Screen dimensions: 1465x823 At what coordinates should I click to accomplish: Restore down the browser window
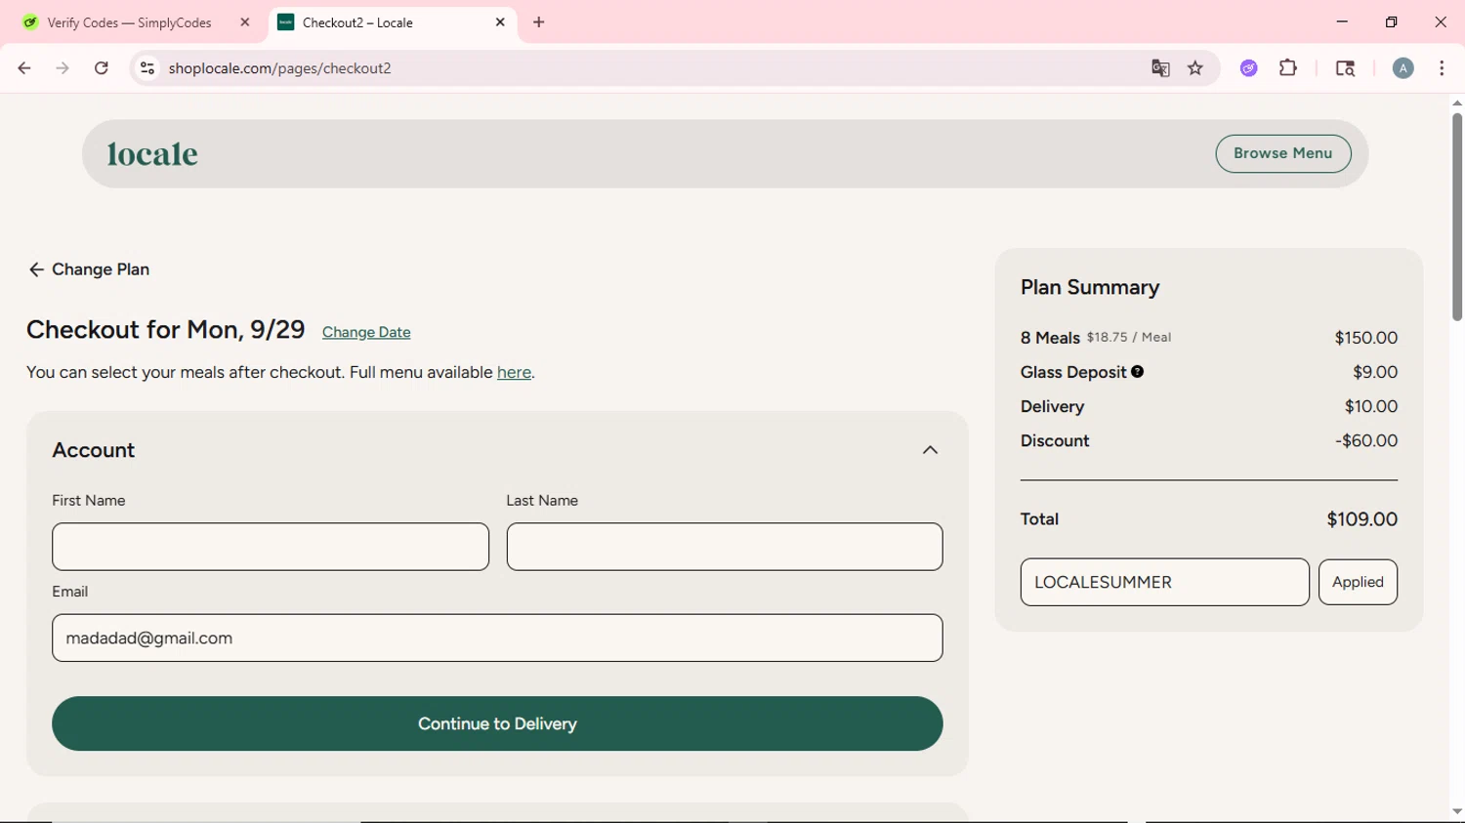[x=1392, y=21]
